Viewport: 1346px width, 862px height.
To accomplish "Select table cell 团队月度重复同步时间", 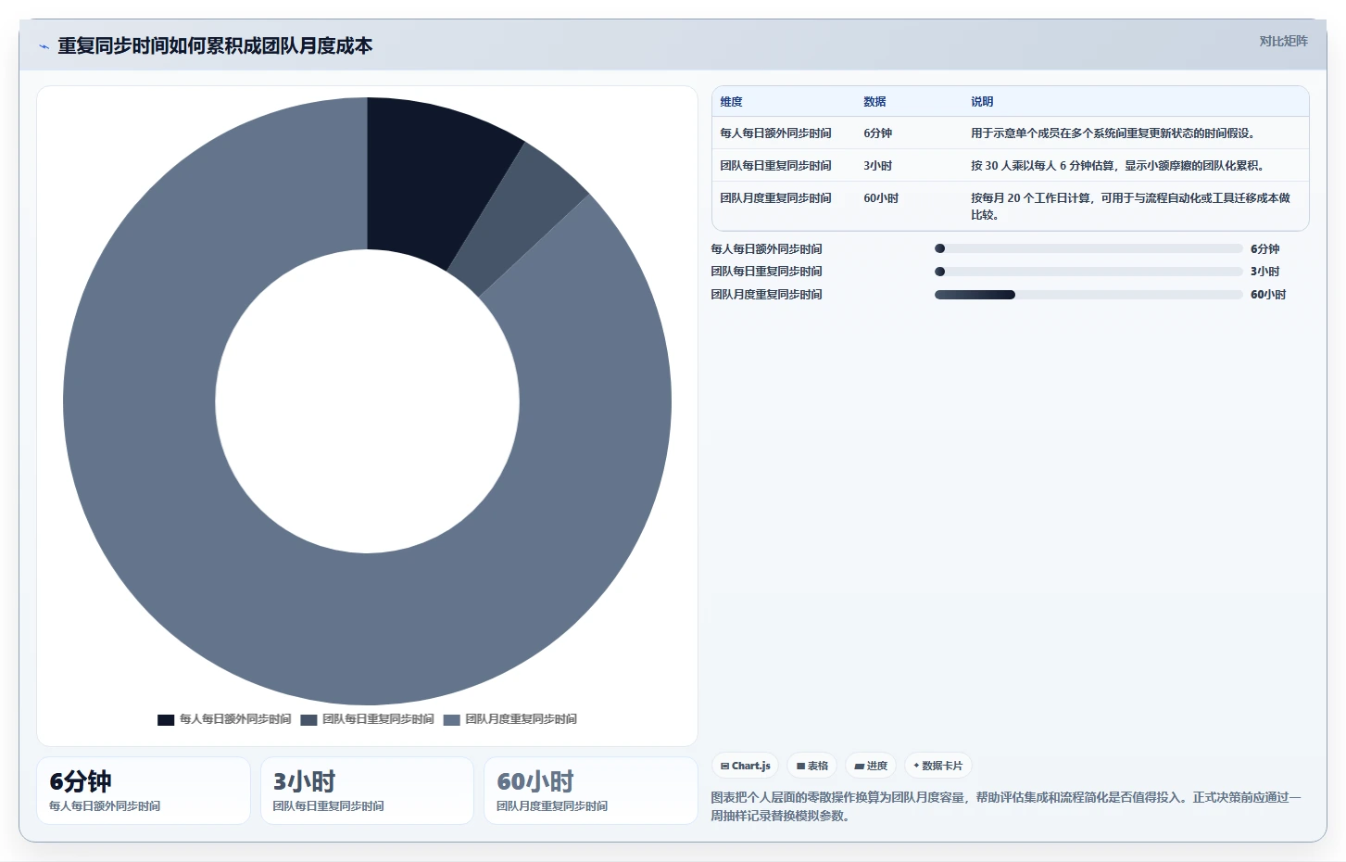I will (x=775, y=198).
